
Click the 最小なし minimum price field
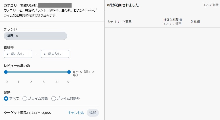[18, 54]
